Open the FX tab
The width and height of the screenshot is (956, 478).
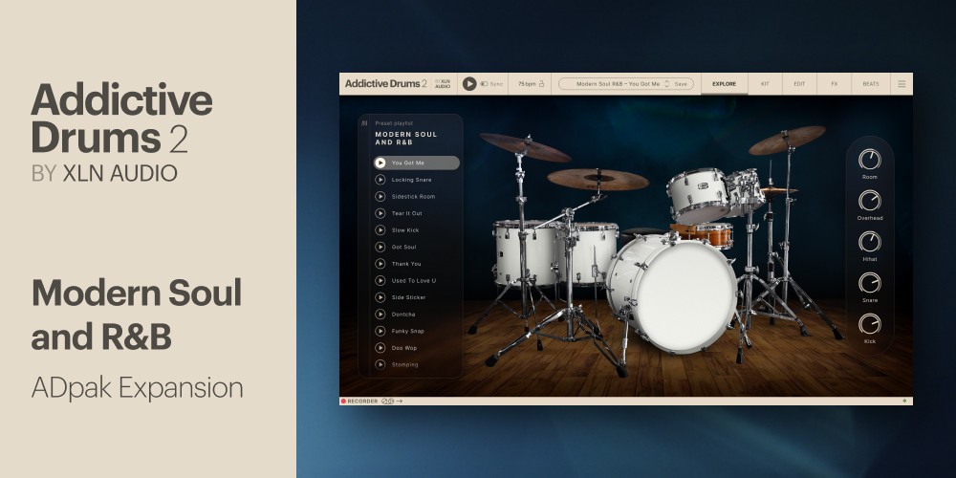[834, 84]
